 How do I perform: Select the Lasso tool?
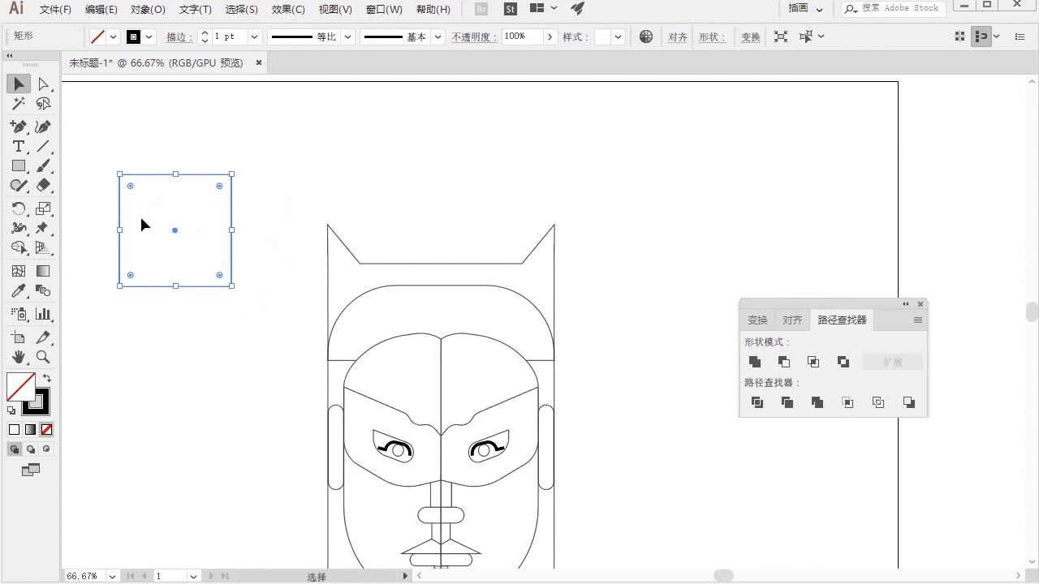pyautogui.click(x=43, y=104)
